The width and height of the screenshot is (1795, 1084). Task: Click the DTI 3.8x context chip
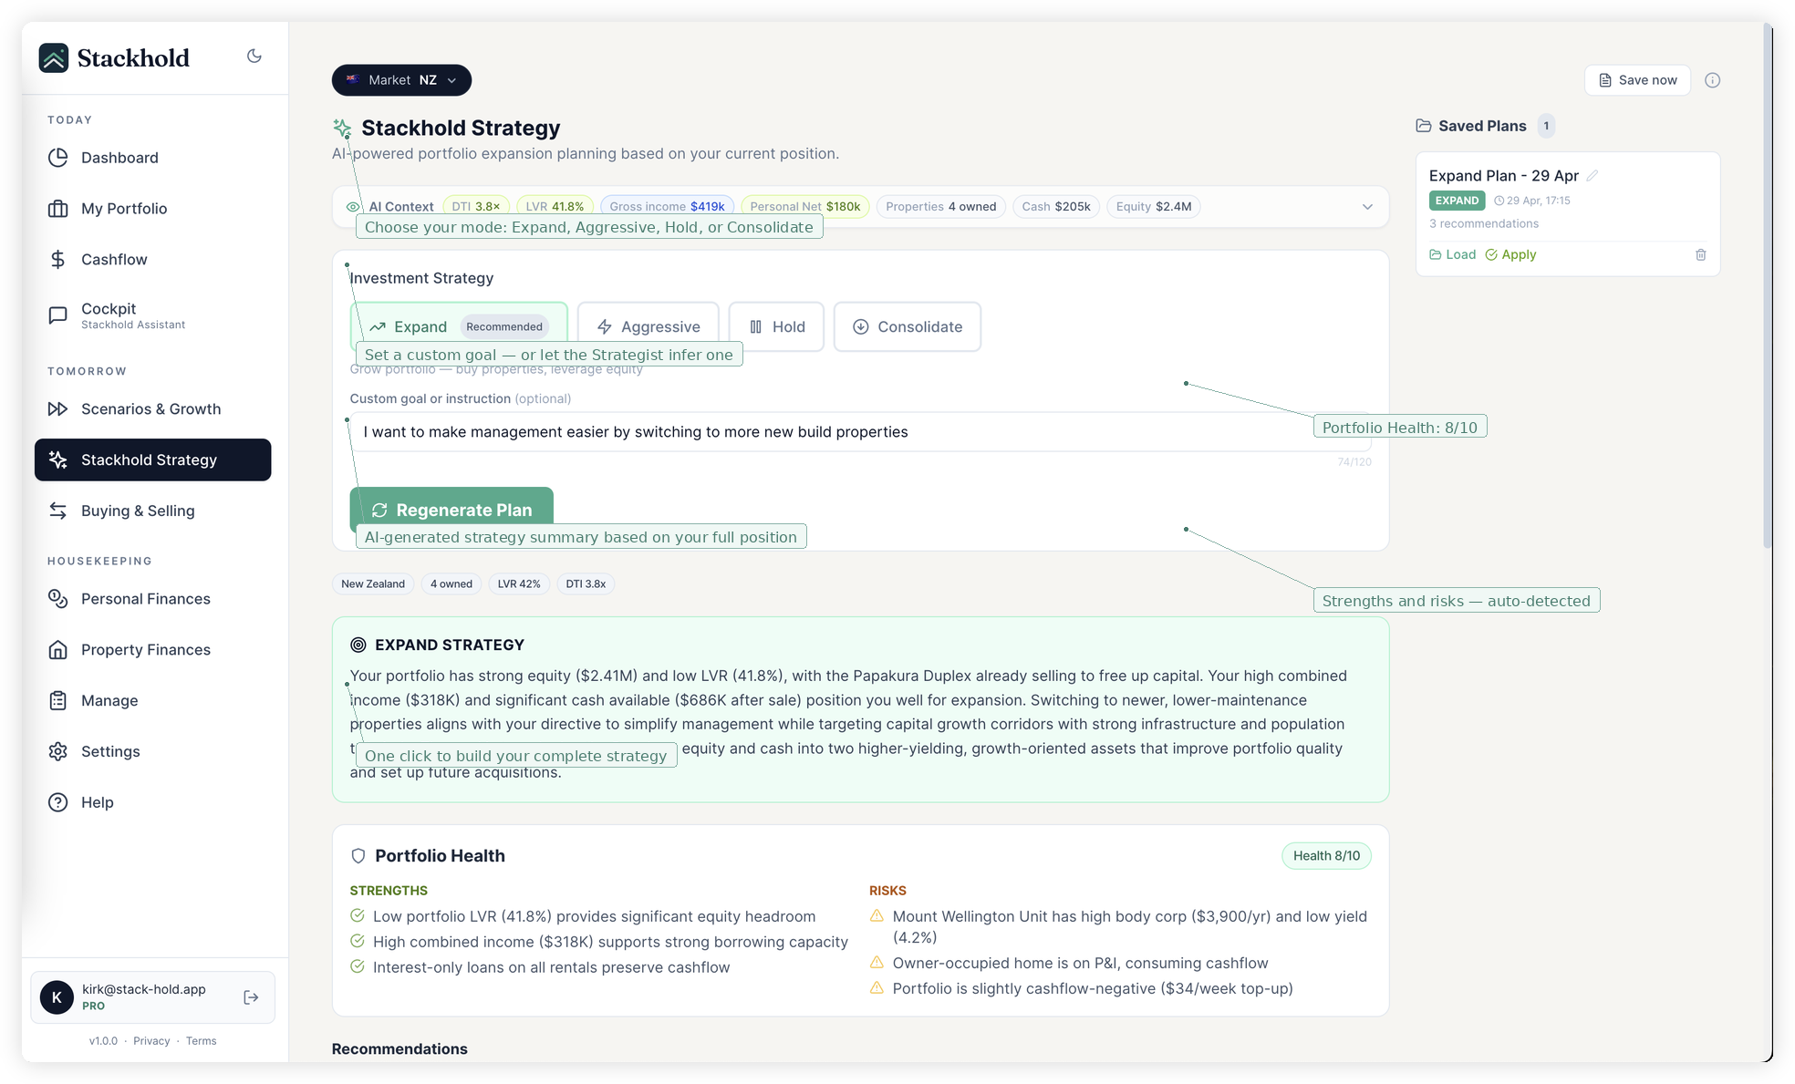click(x=476, y=207)
